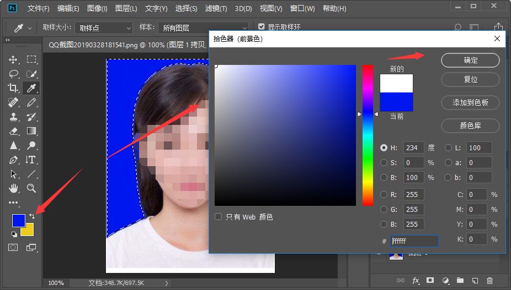Swap foreground and background colors
The height and width of the screenshot is (290, 511).
point(32,216)
